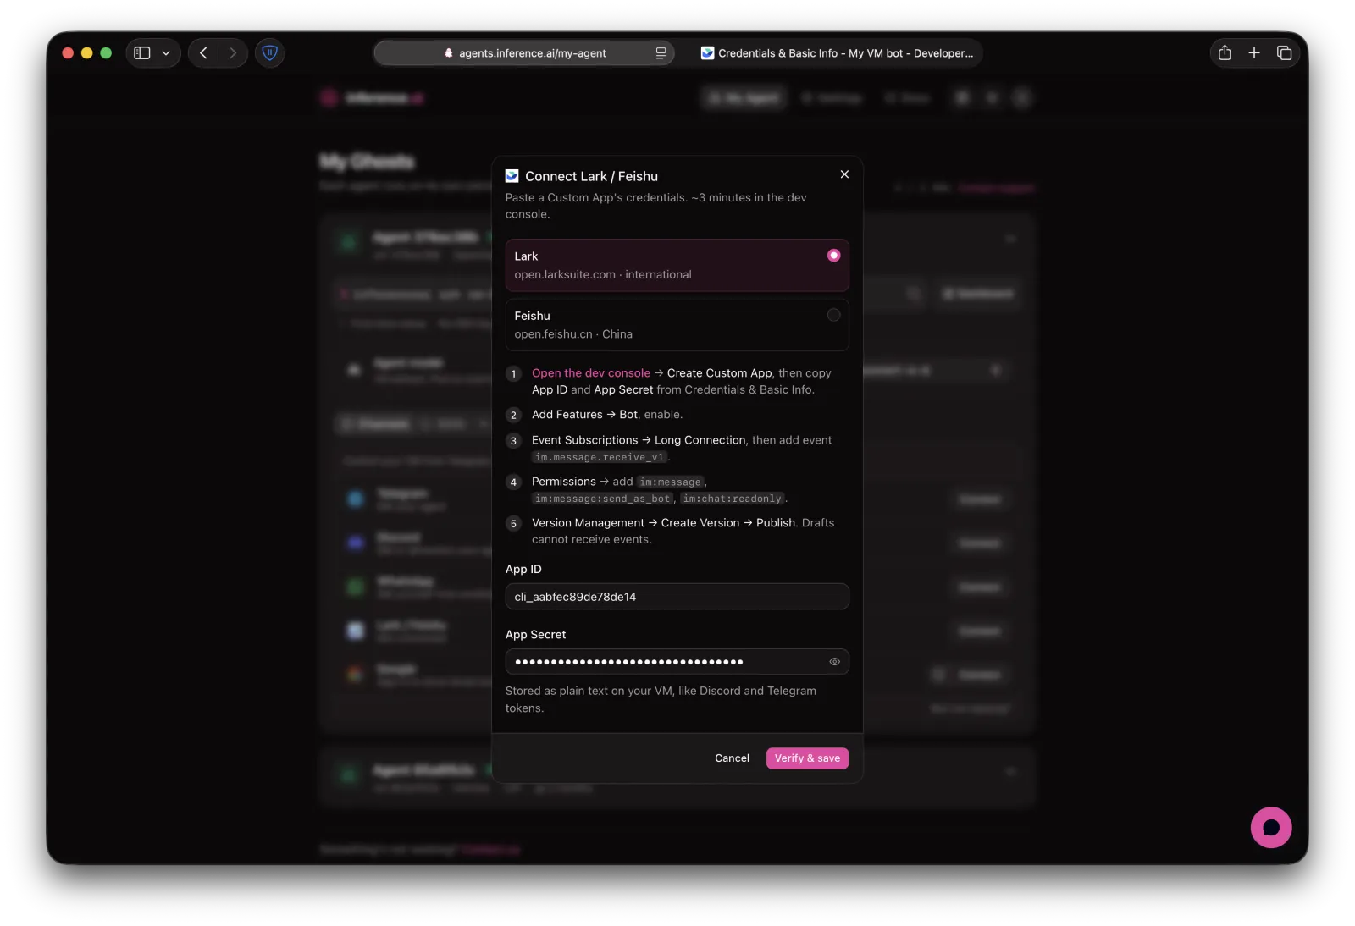Switch to Credentials & Basic Info tab
Screen dimensions: 1355x926
[838, 53]
